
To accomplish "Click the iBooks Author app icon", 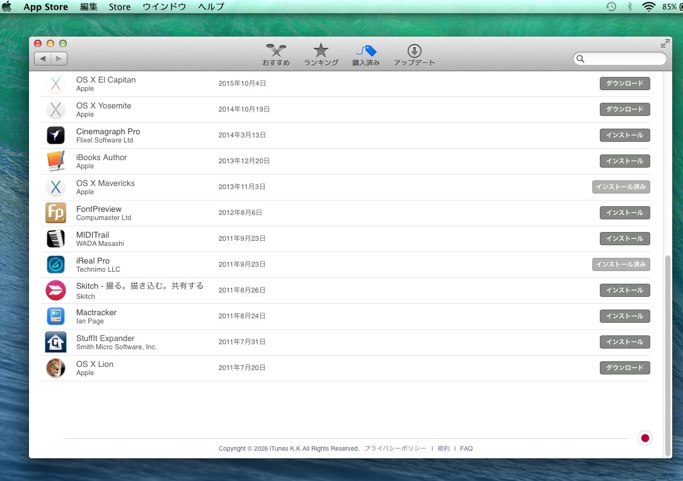I will click(x=55, y=161).
